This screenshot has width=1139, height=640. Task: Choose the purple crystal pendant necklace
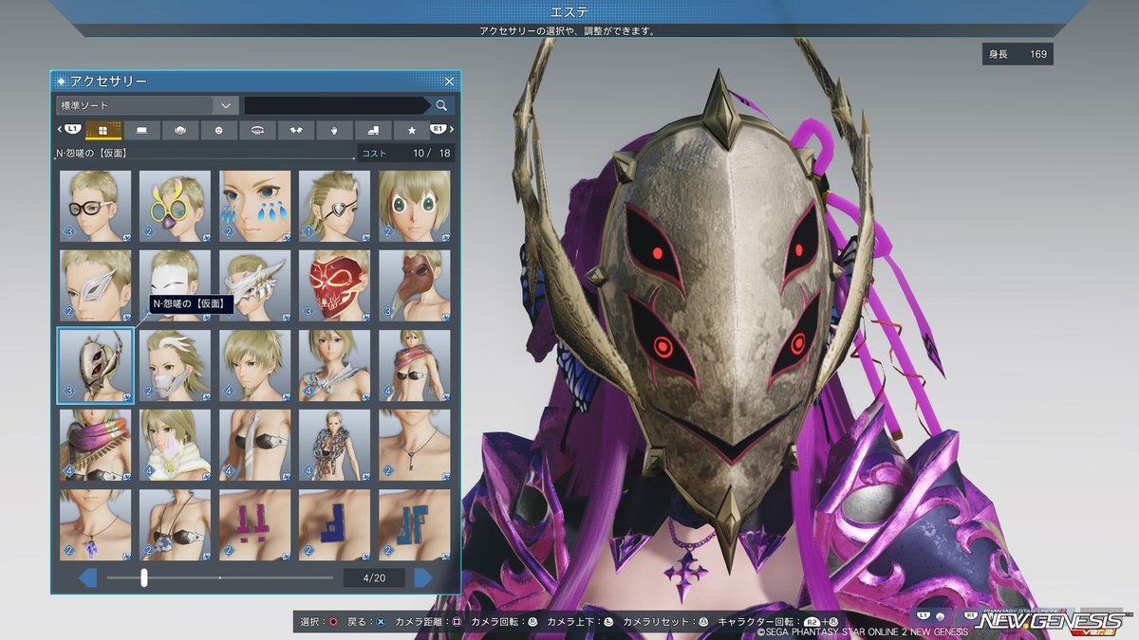(95, 524)
